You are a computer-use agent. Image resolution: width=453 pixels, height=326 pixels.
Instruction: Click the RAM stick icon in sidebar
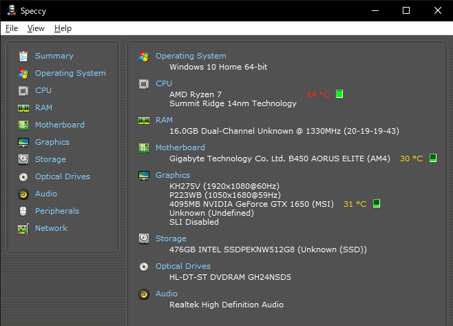pos(23,108)
